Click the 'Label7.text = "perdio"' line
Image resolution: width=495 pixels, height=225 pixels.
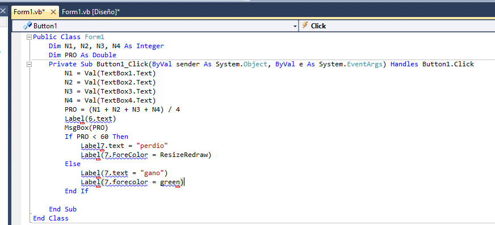pyautogui.click(x=124, y=146)
